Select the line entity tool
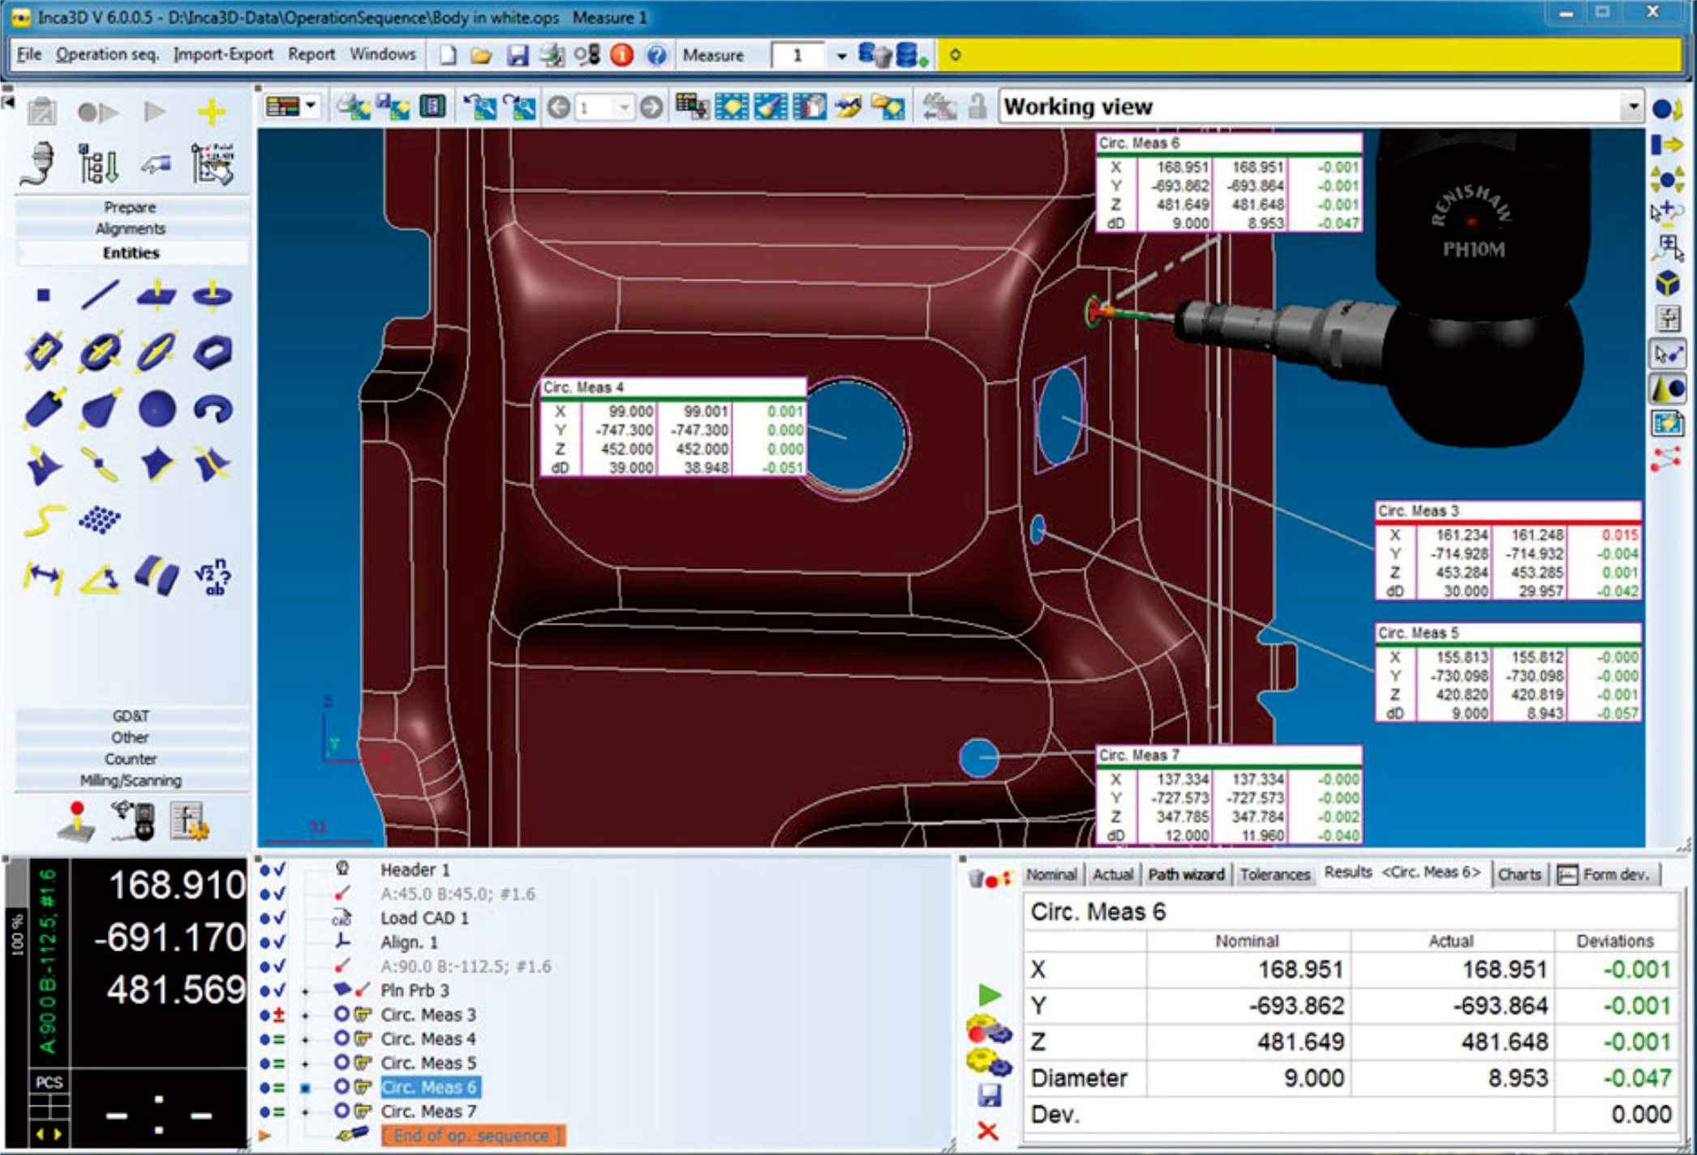The image size is (1697, 1155). (100, 294)
